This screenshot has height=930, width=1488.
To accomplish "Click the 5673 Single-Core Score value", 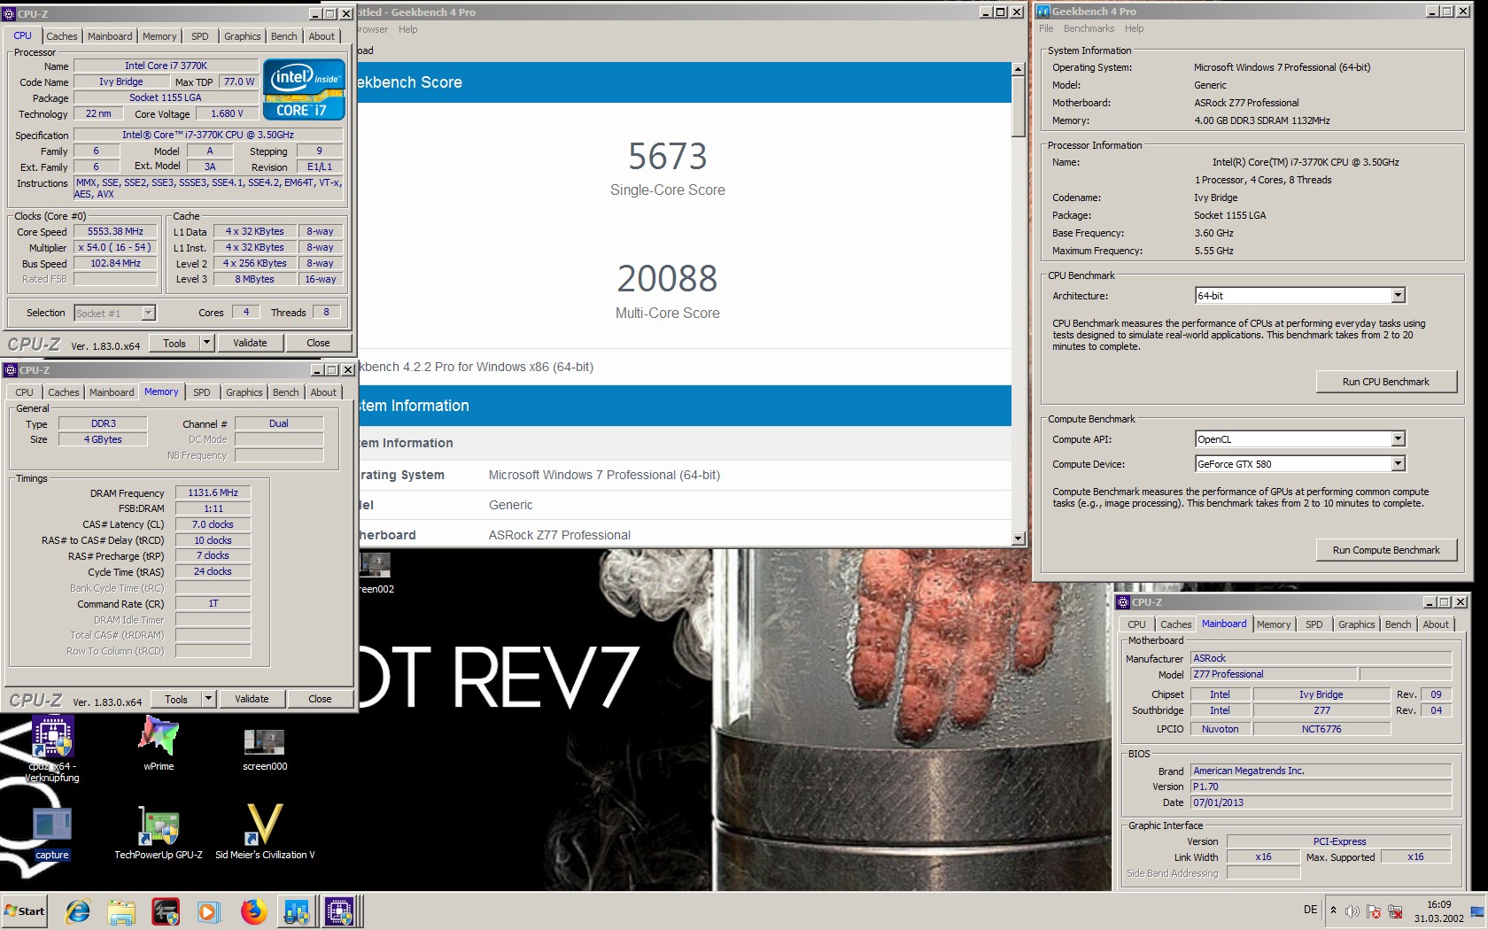I will tap(668, 157).
